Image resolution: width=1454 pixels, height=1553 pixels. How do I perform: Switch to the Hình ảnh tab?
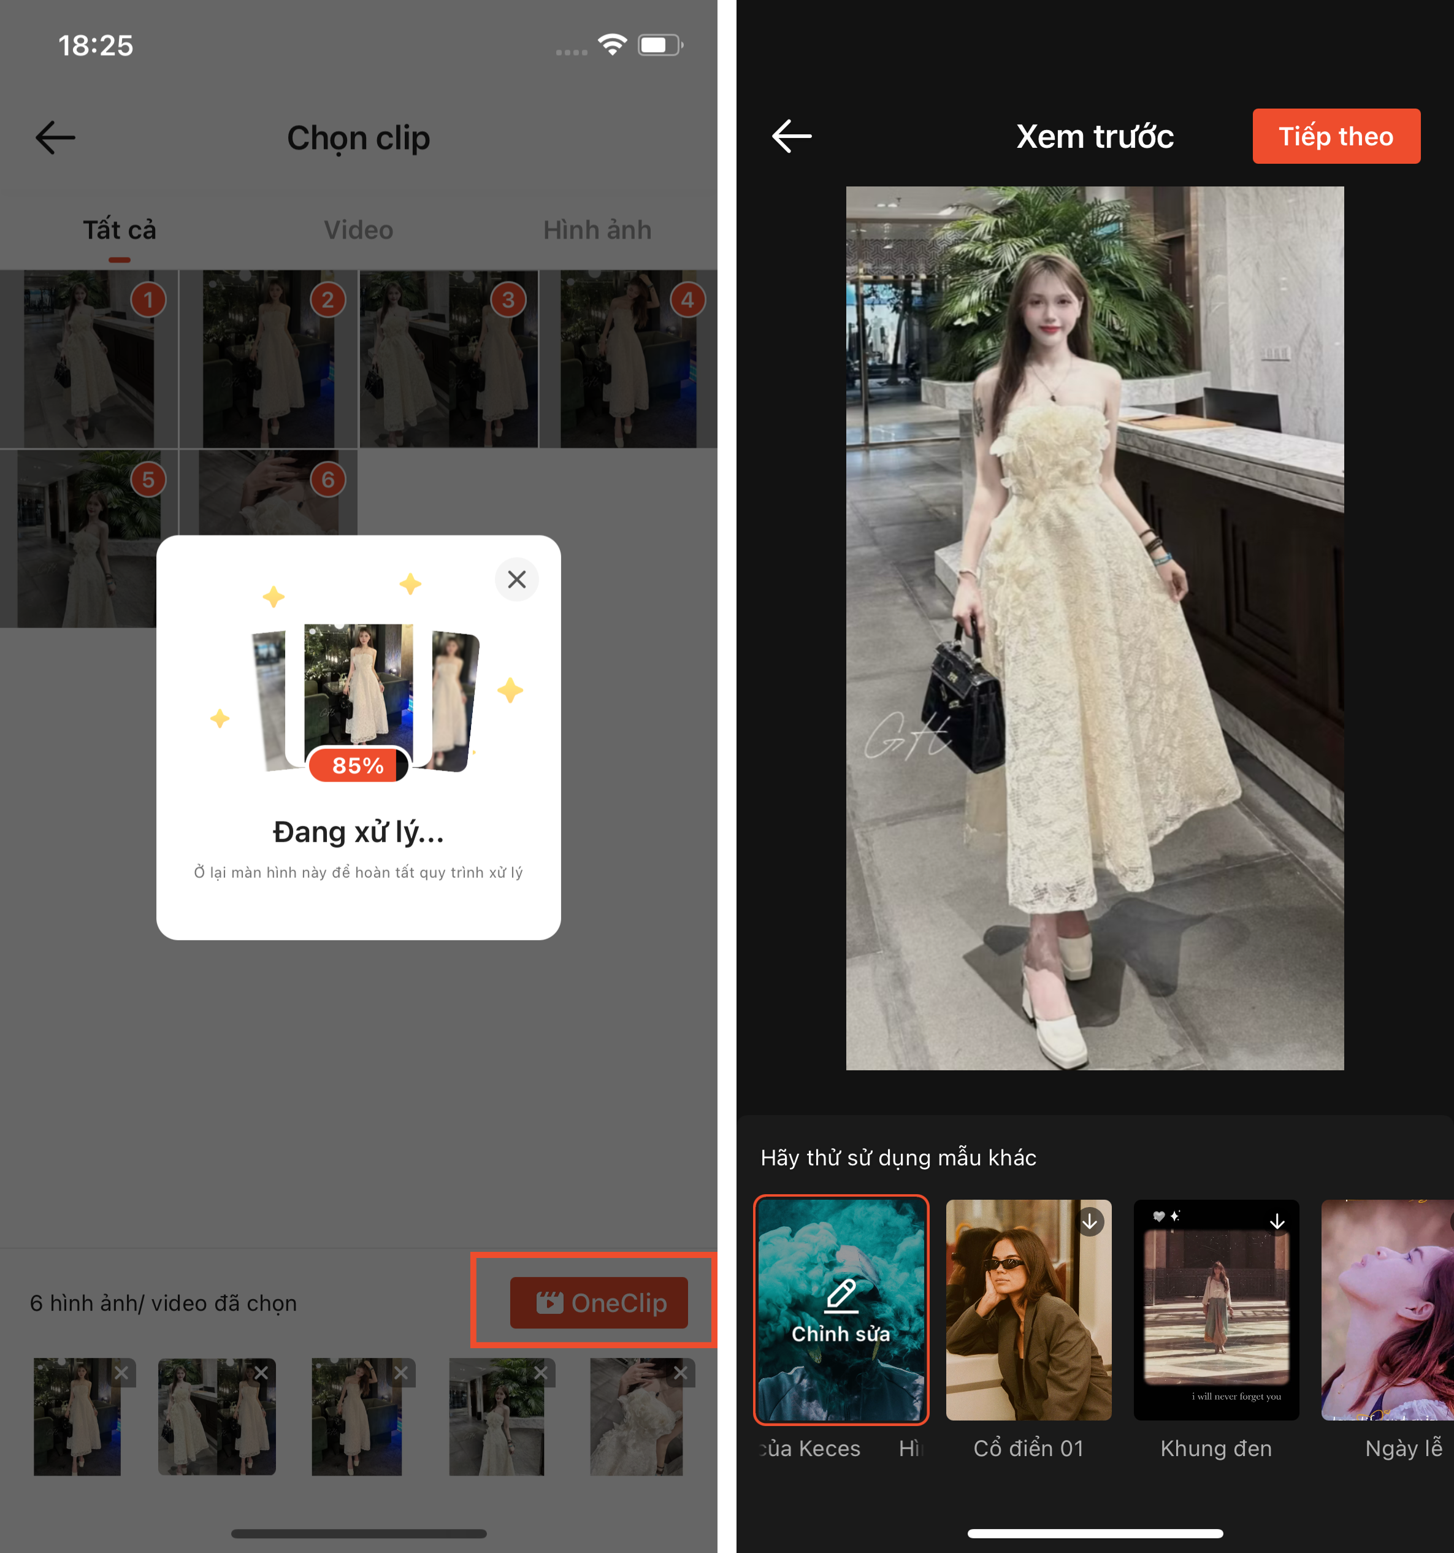pos(597,229)
